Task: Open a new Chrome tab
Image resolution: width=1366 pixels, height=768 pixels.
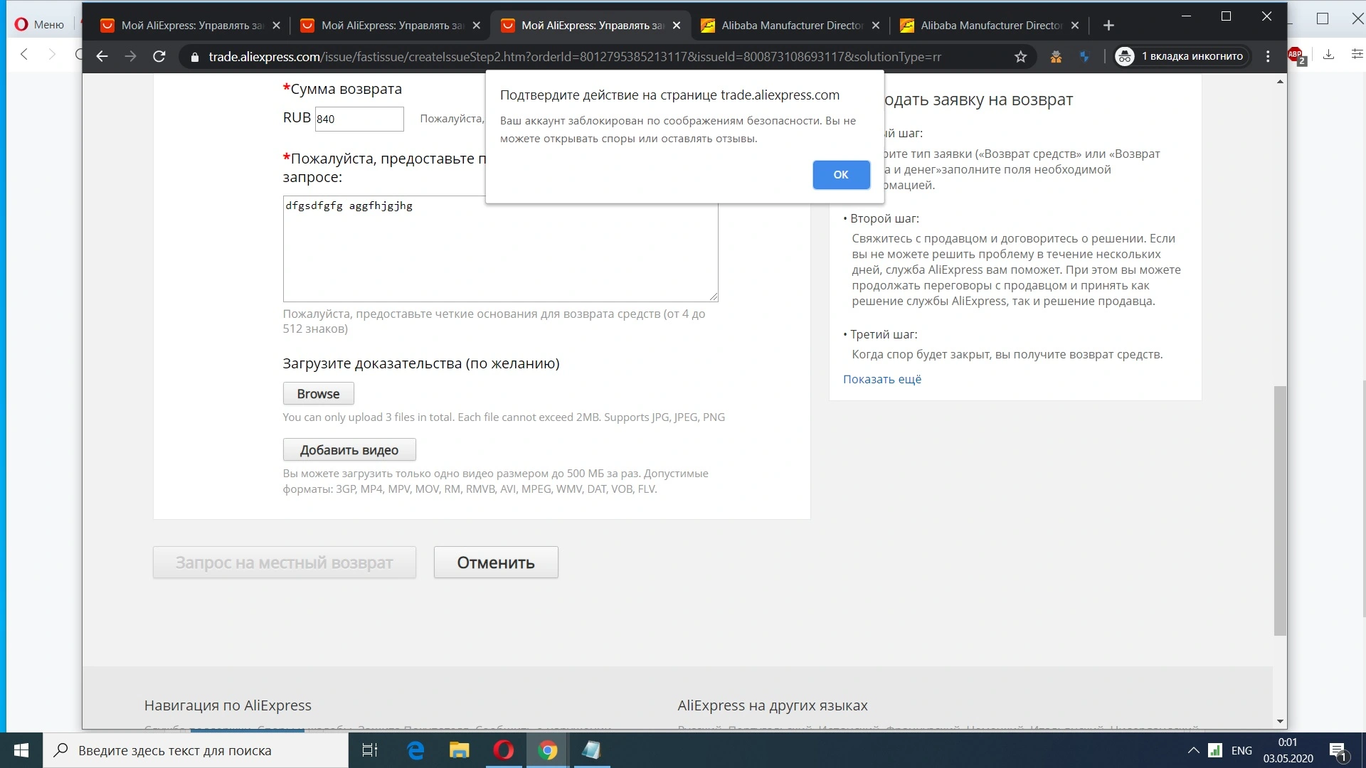Action: click(1108, 26)
